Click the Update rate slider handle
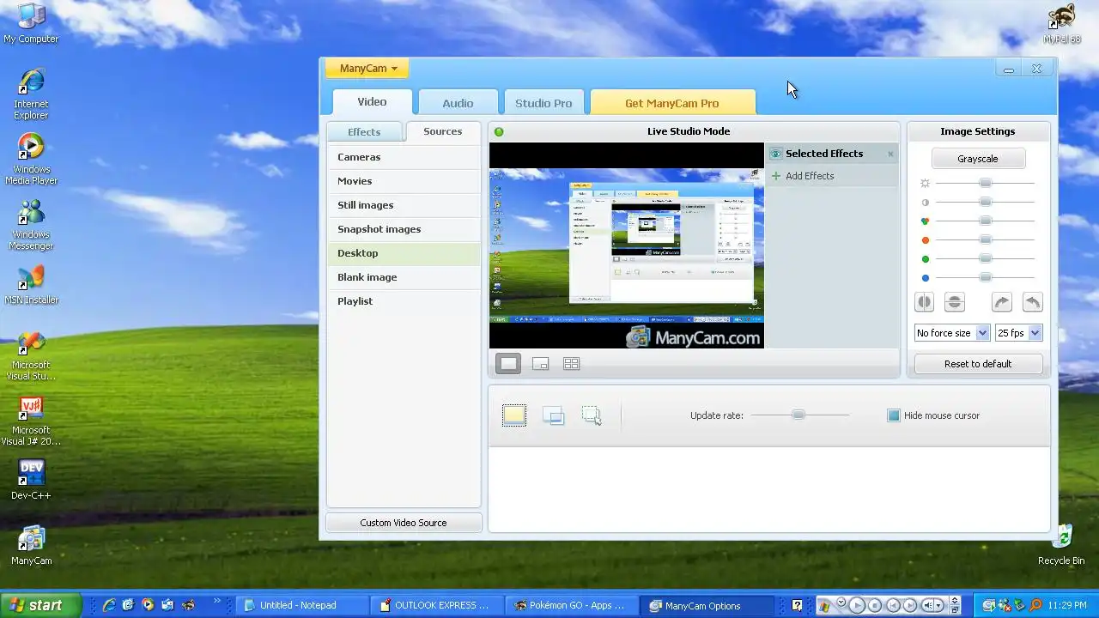The height and width of the screenshot is (618, 1099). coord(798,415)
